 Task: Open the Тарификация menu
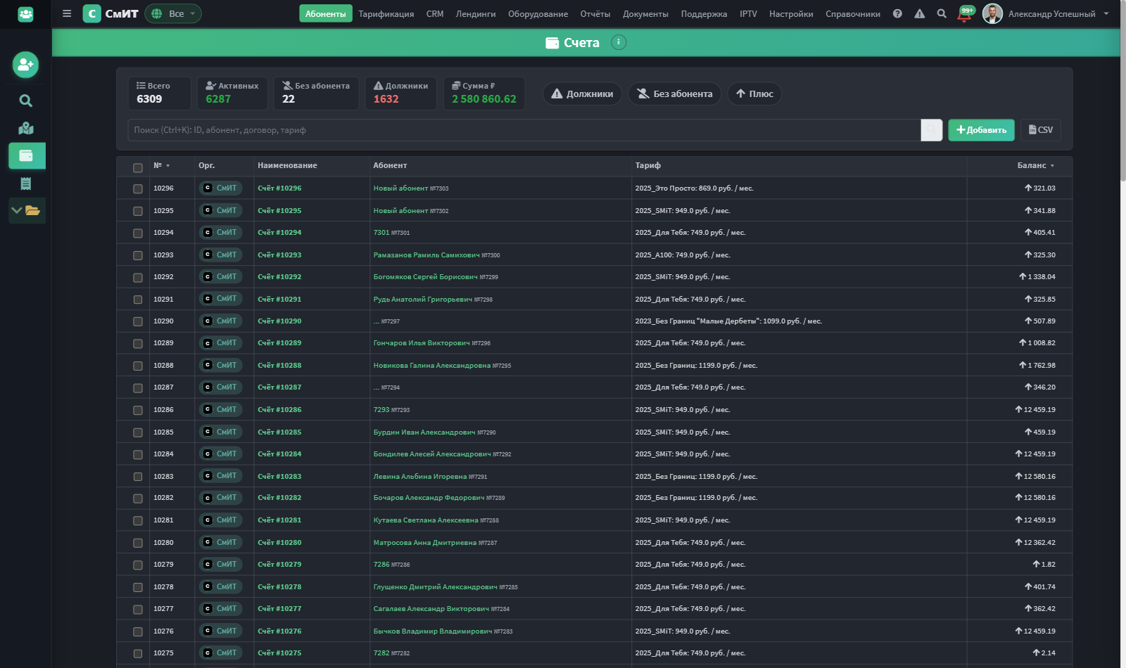tap(386, 13)
